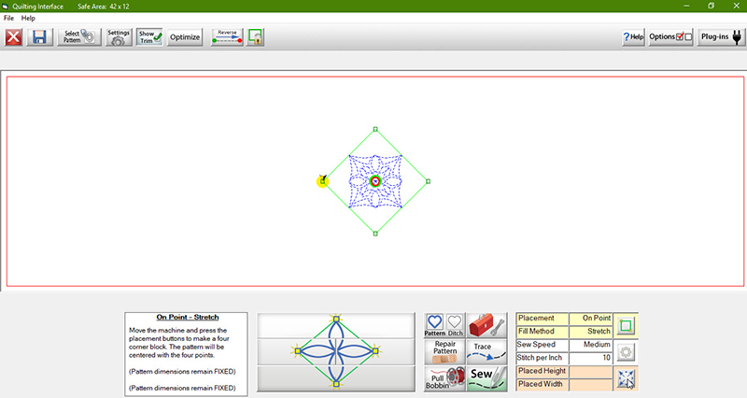Click the Optimize button

point(185,37)
